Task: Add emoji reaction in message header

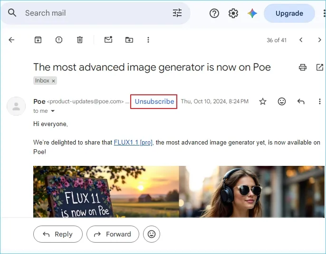Action: coord(282,101)
